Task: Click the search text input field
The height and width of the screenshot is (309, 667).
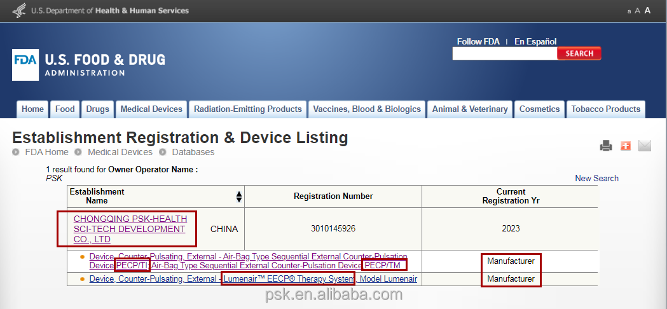Action: click(504, 54)
